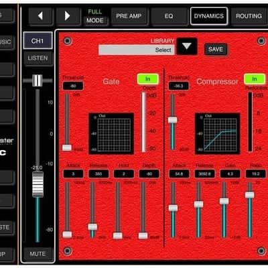The image size is (268, 268).
Task: Click the Gate Hold slider handle
Action: 118,236
